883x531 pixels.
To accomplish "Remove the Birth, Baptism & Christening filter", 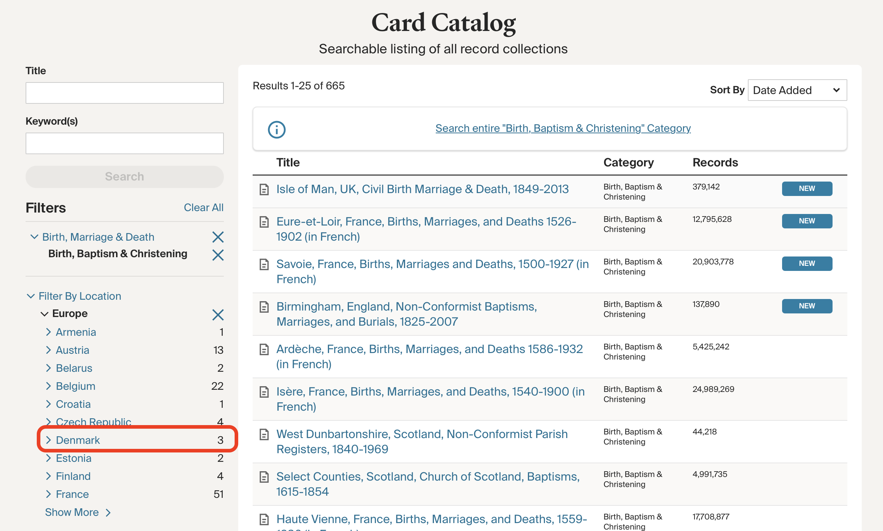I will point(218,255).
